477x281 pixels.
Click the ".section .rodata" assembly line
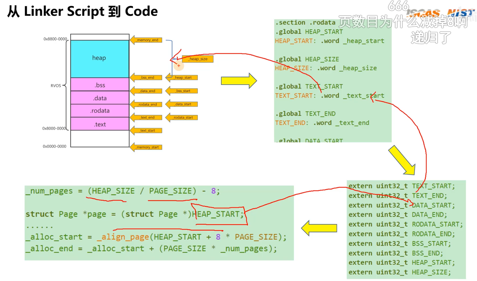coord(305,23)
